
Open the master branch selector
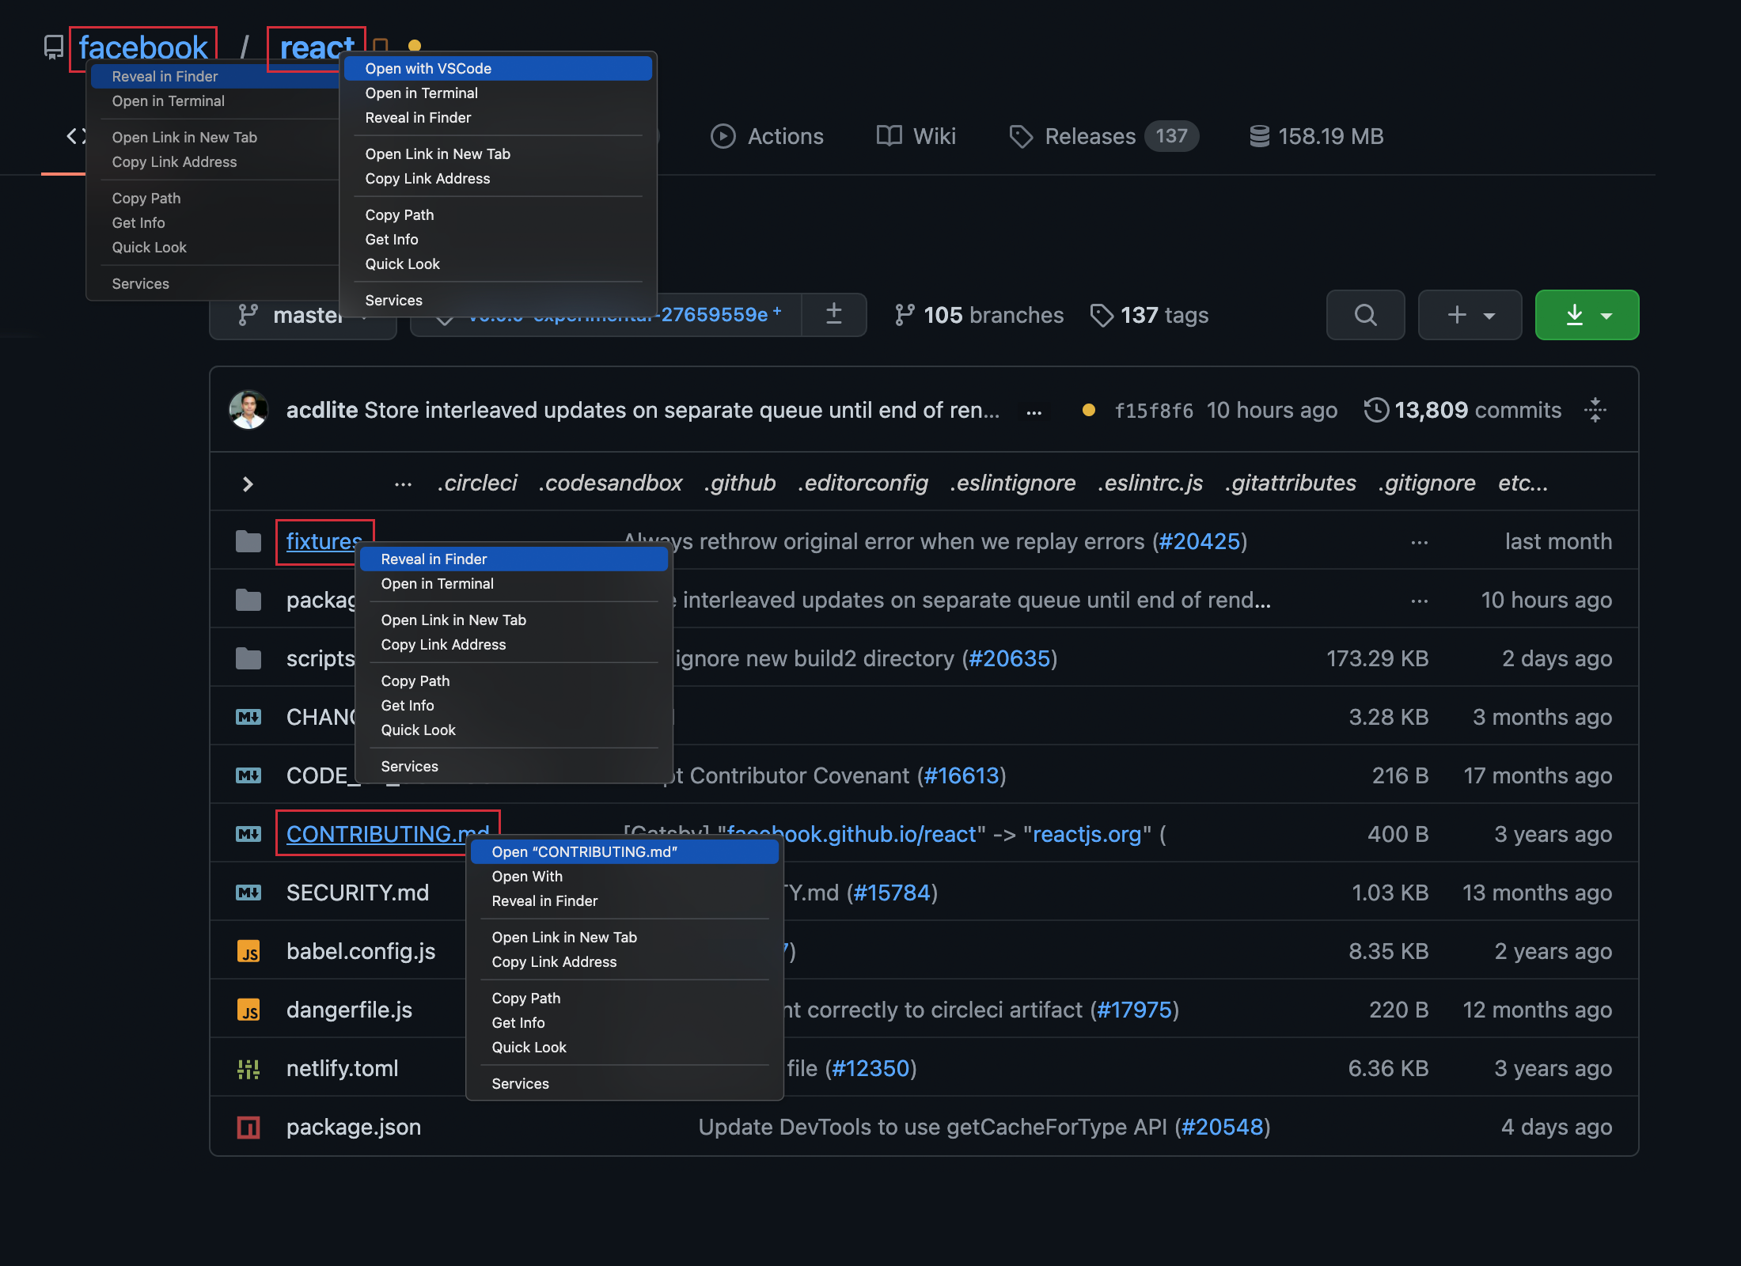tap(303, 315)
